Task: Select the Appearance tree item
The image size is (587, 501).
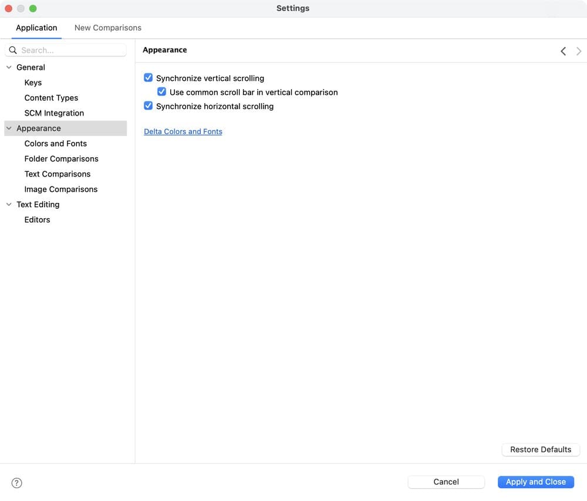Action: pos(66,128)
